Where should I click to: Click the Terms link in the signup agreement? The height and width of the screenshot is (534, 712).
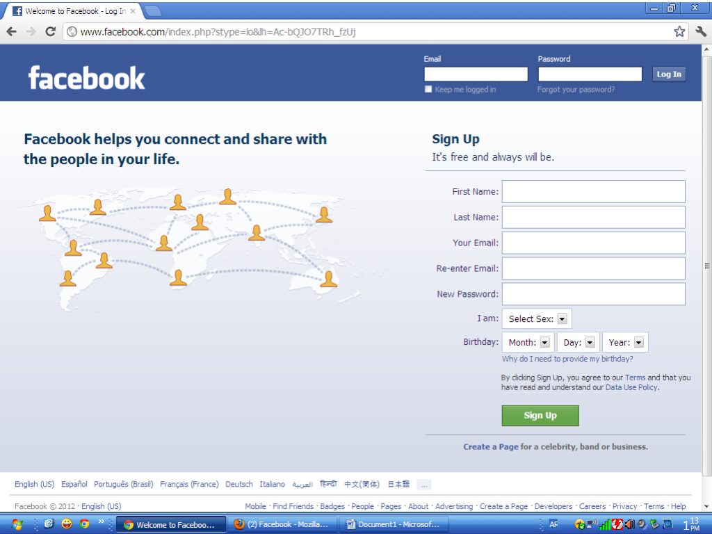pos(635,378)
